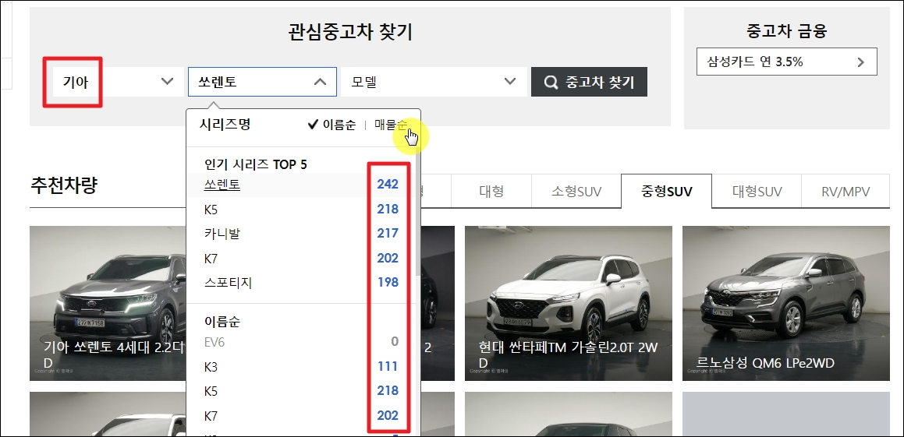Screen dimensions: 904x437
Task: Switch to the 대형SUV tab
Action: click(x=757, y=191)
